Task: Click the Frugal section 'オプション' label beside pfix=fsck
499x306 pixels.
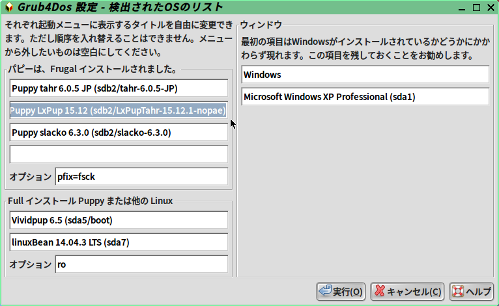Action: pyautogui.click(x=30, y=177)
